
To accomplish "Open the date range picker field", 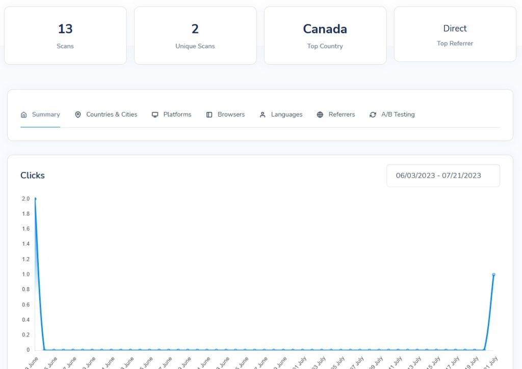I will [443, 176].
